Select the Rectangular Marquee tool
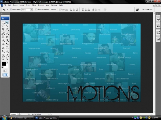 point(3,22)
